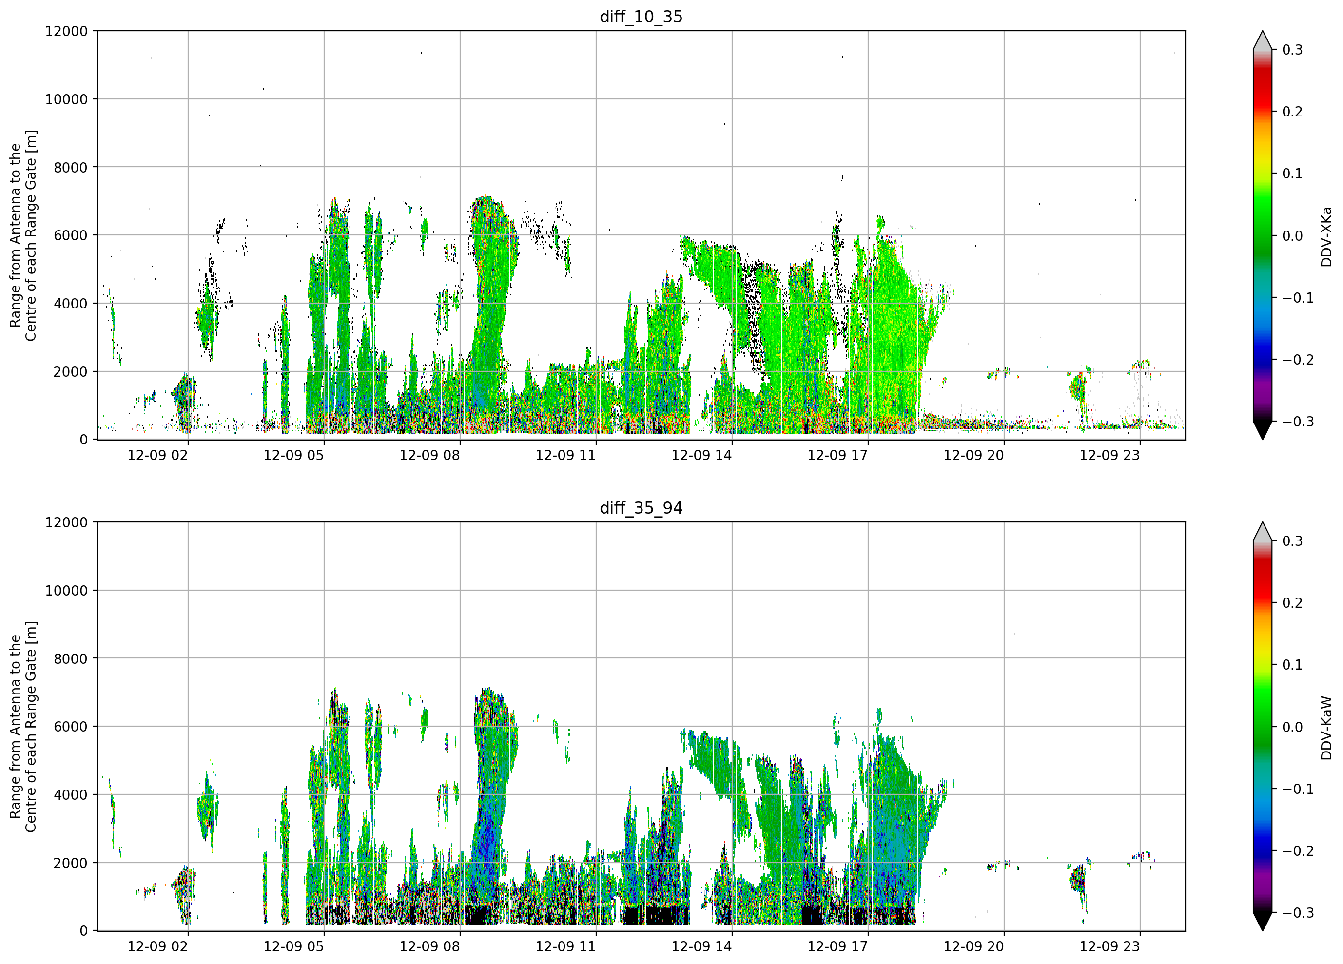Select "12-09 05" tick under diff_35_94 plot

point(294,946)
